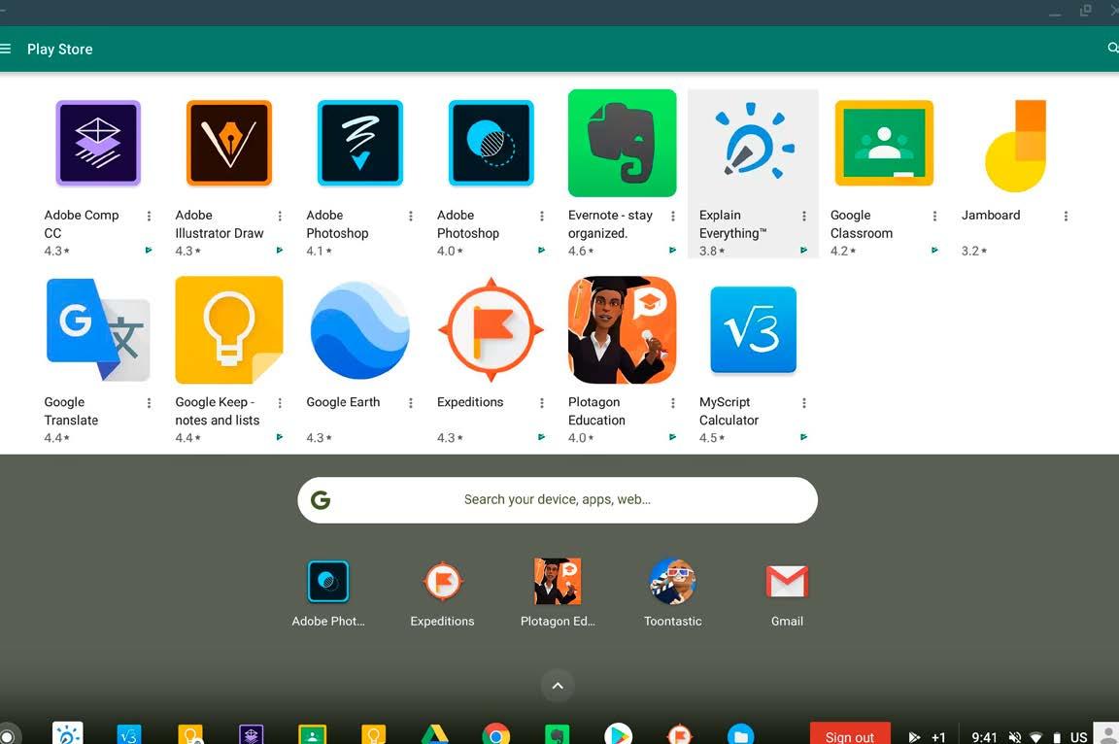Open the Adobe Photoshop app rated 4.0
Image resolution: width=1119 pixels, height=744 pixels.
[491, 143]
